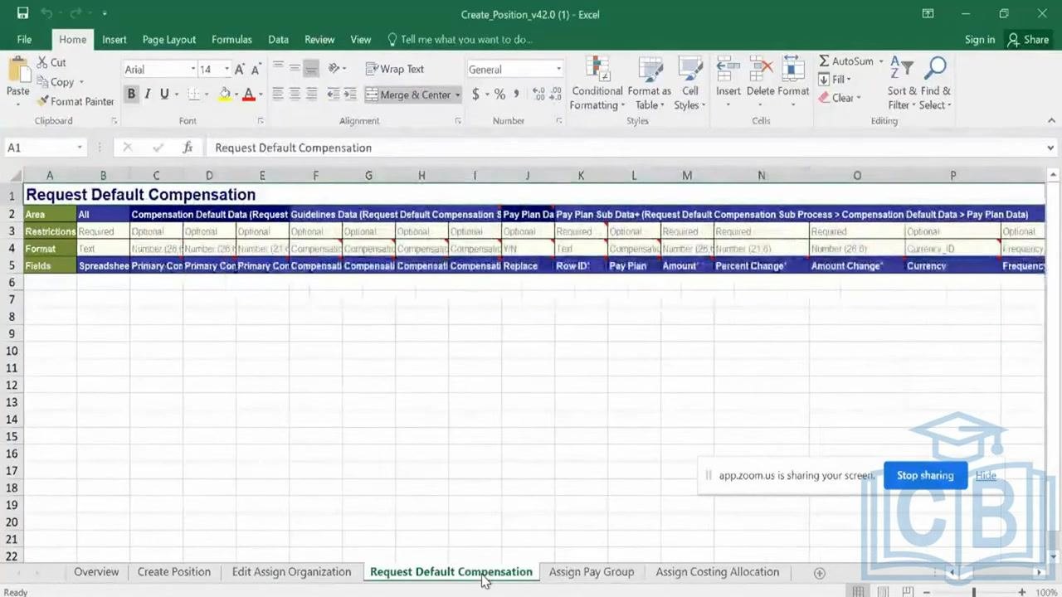Image resolution: width=1062 pixels, height=597 pixels.
Task: Open the Create Position sheet tab
Action: coord(174,572)
